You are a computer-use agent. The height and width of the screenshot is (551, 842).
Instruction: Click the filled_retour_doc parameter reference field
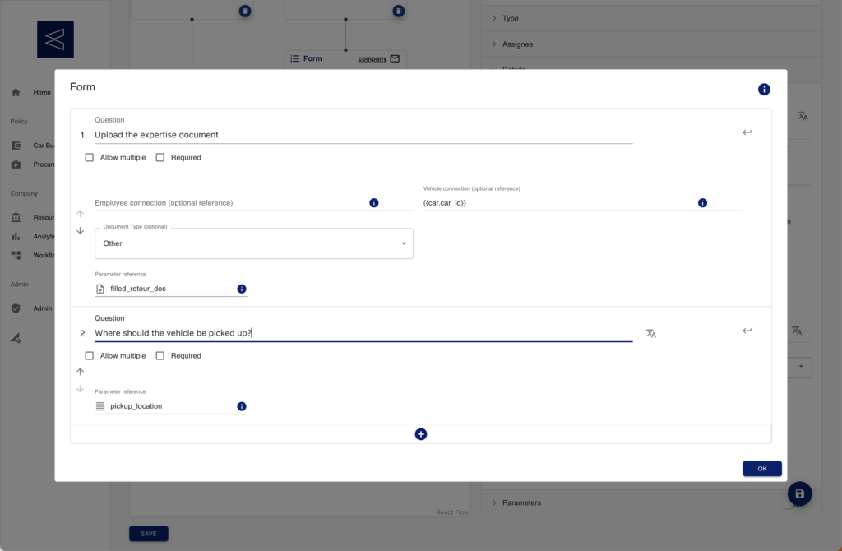(x=172, y=289)
